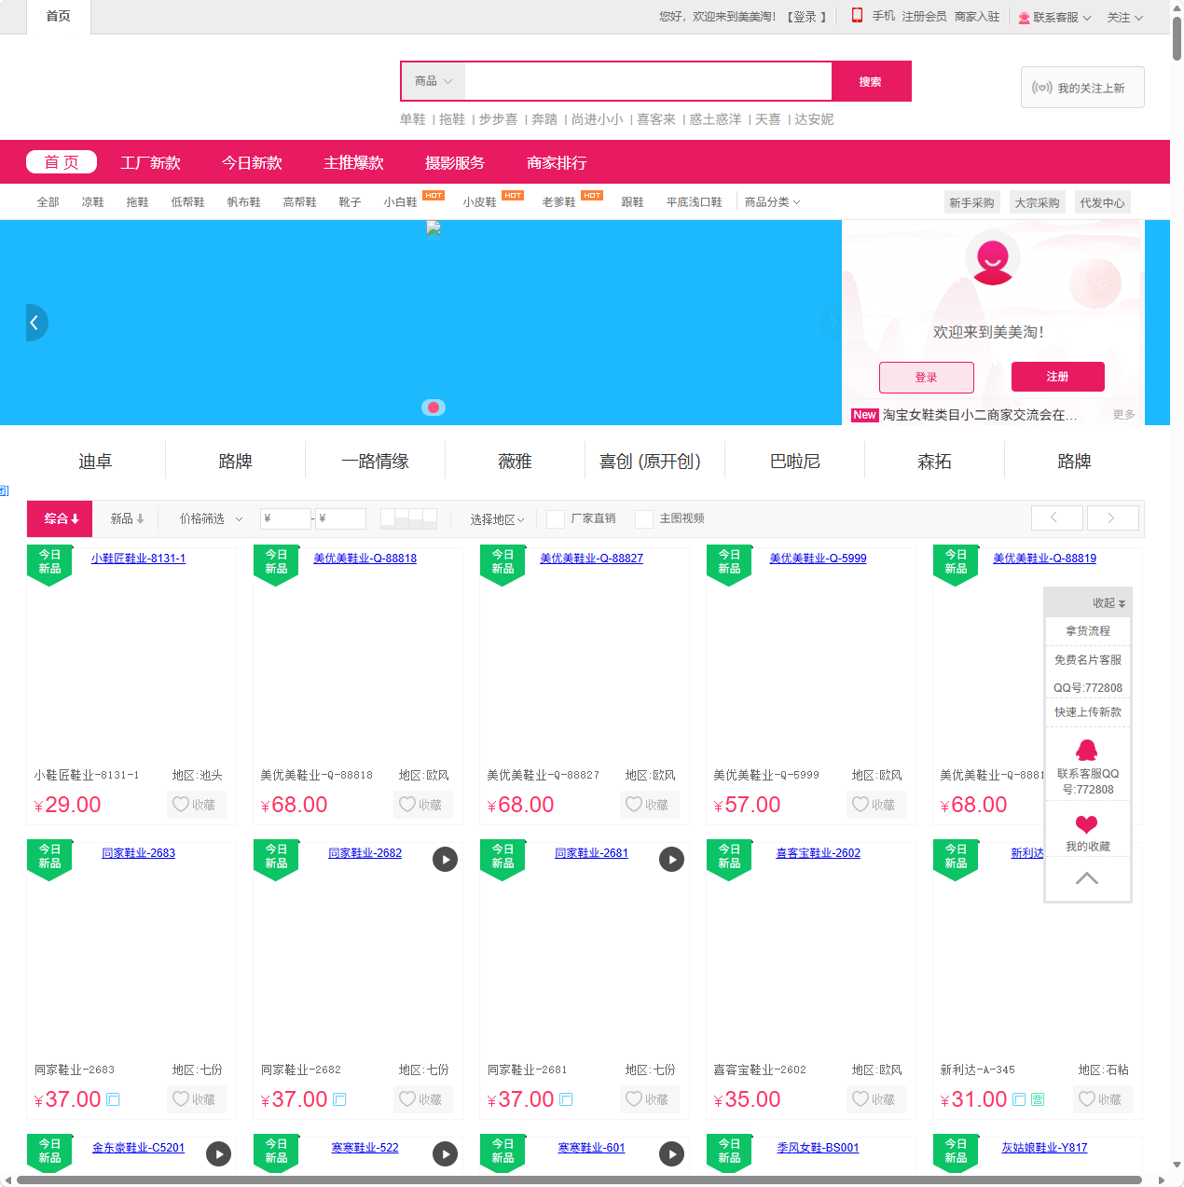Click the 注册 button in welcome panel
Image resolution: width=1184 pixels, height=1187 pixels.
pos(1057,377)
